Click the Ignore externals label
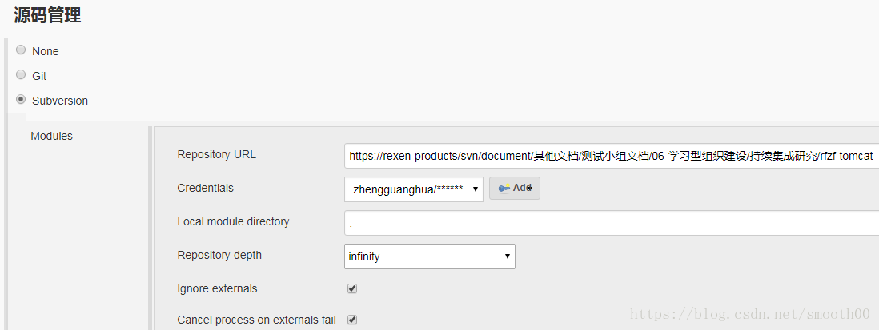Viewport: 879px width, 330px height. click(x=217, y=288)
